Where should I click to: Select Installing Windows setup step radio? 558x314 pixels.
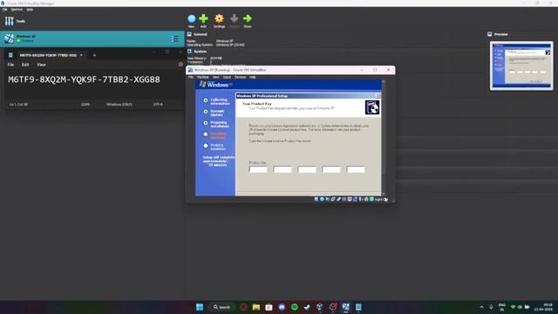tap(206, 134)
